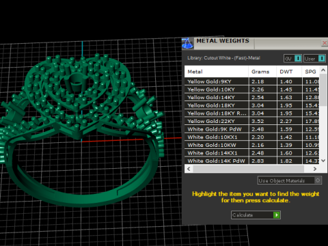The image size is (328, 246).
Task: Click the horizontal scrollbar thumb
Action: pyautogui.click(x=248, y=169)
